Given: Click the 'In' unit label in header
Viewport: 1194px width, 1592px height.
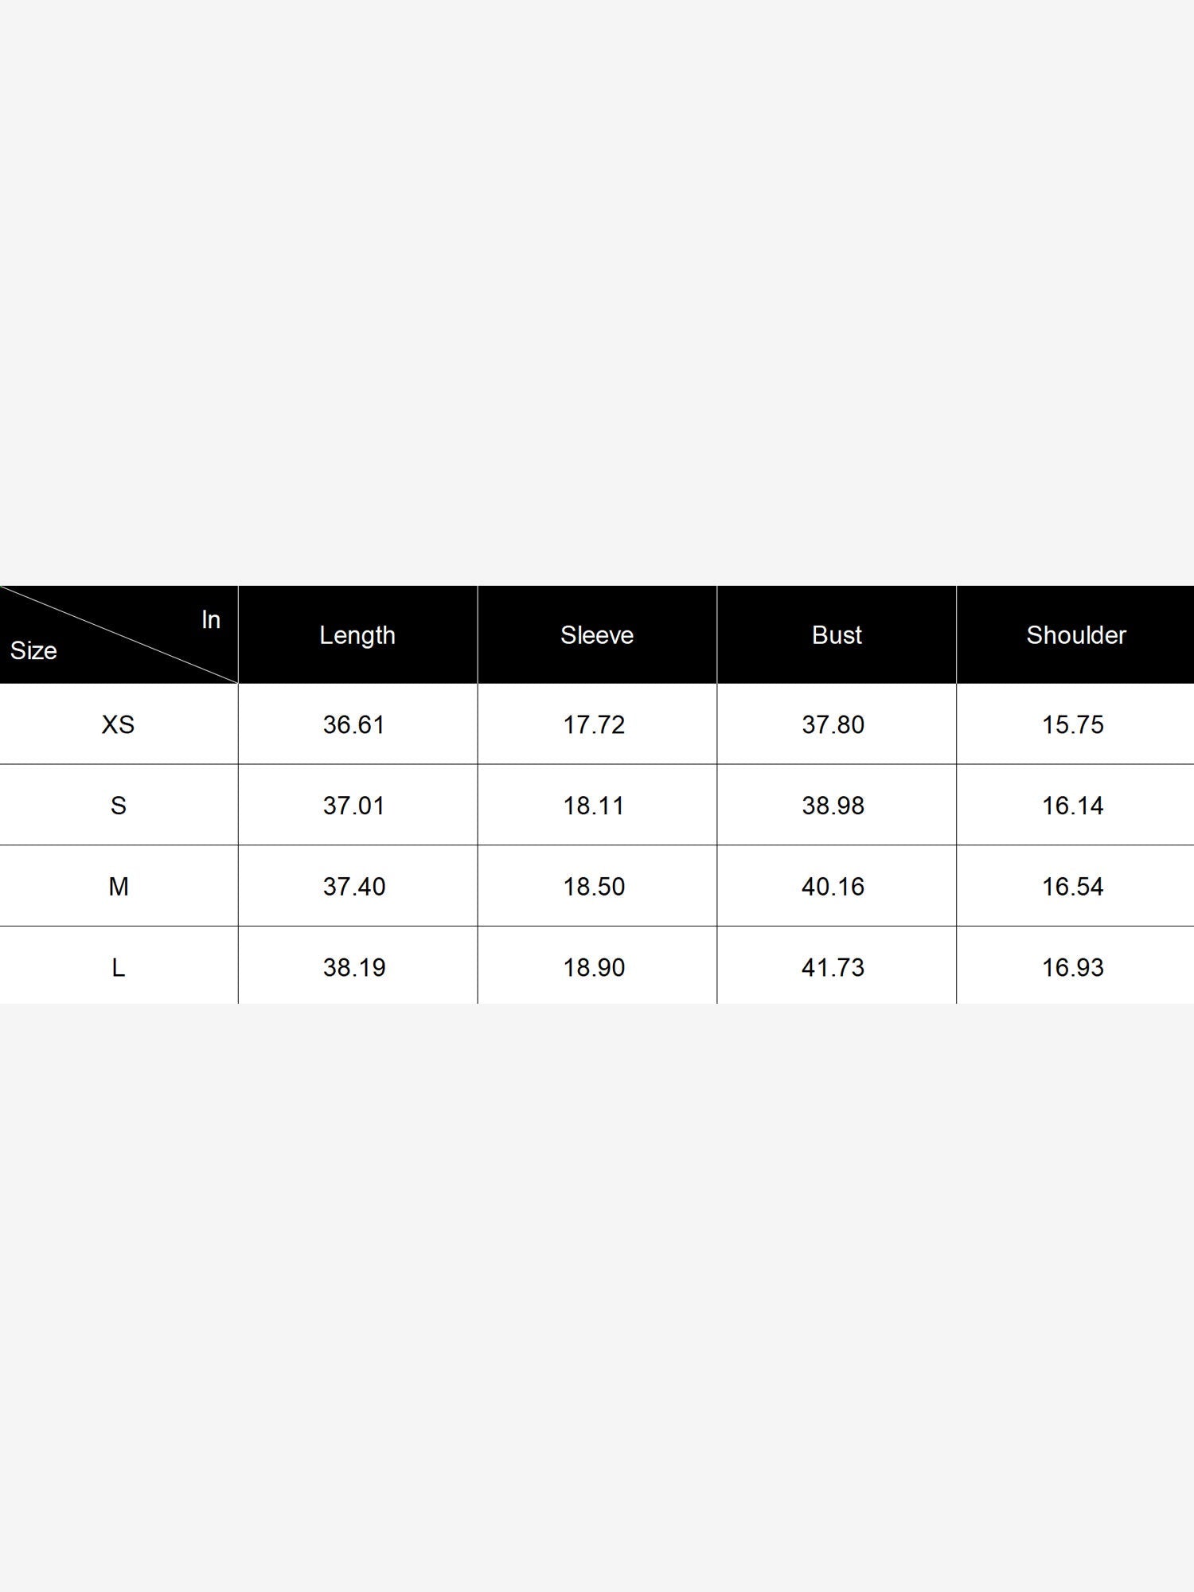Looking at the screenshot, I should 210,619.
